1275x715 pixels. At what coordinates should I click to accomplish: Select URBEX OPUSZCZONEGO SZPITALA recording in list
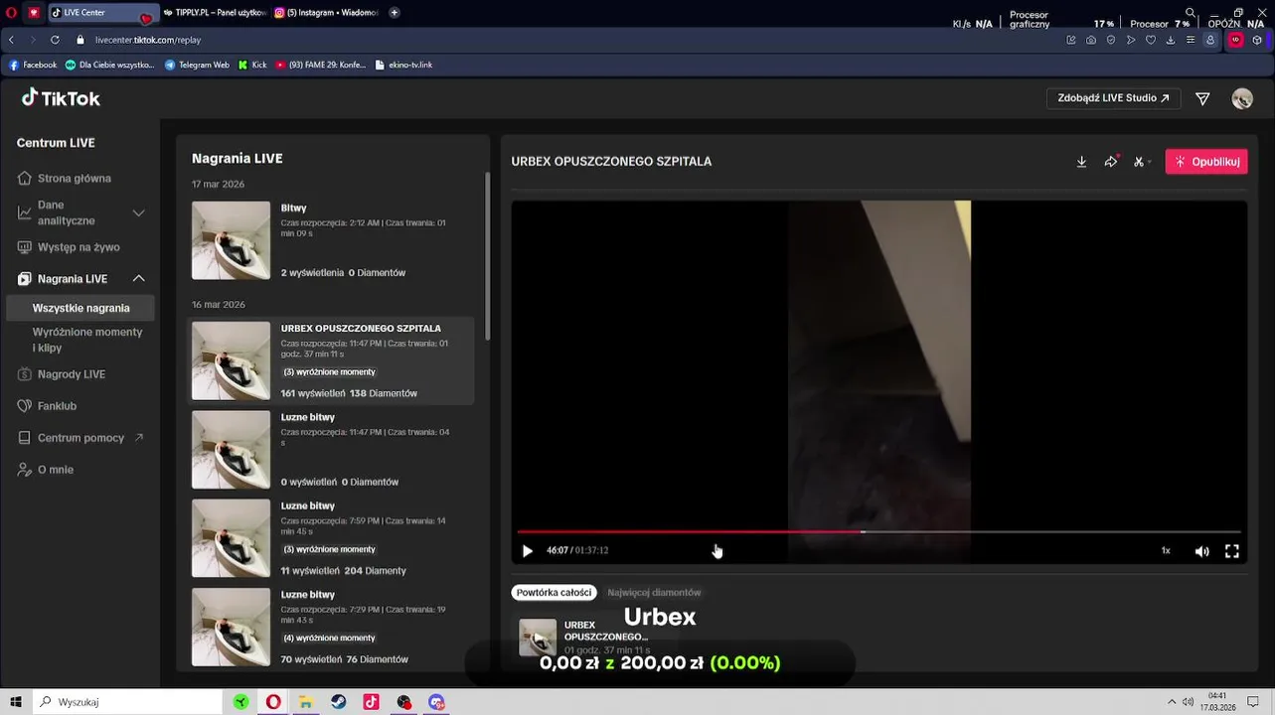point(331,360)
